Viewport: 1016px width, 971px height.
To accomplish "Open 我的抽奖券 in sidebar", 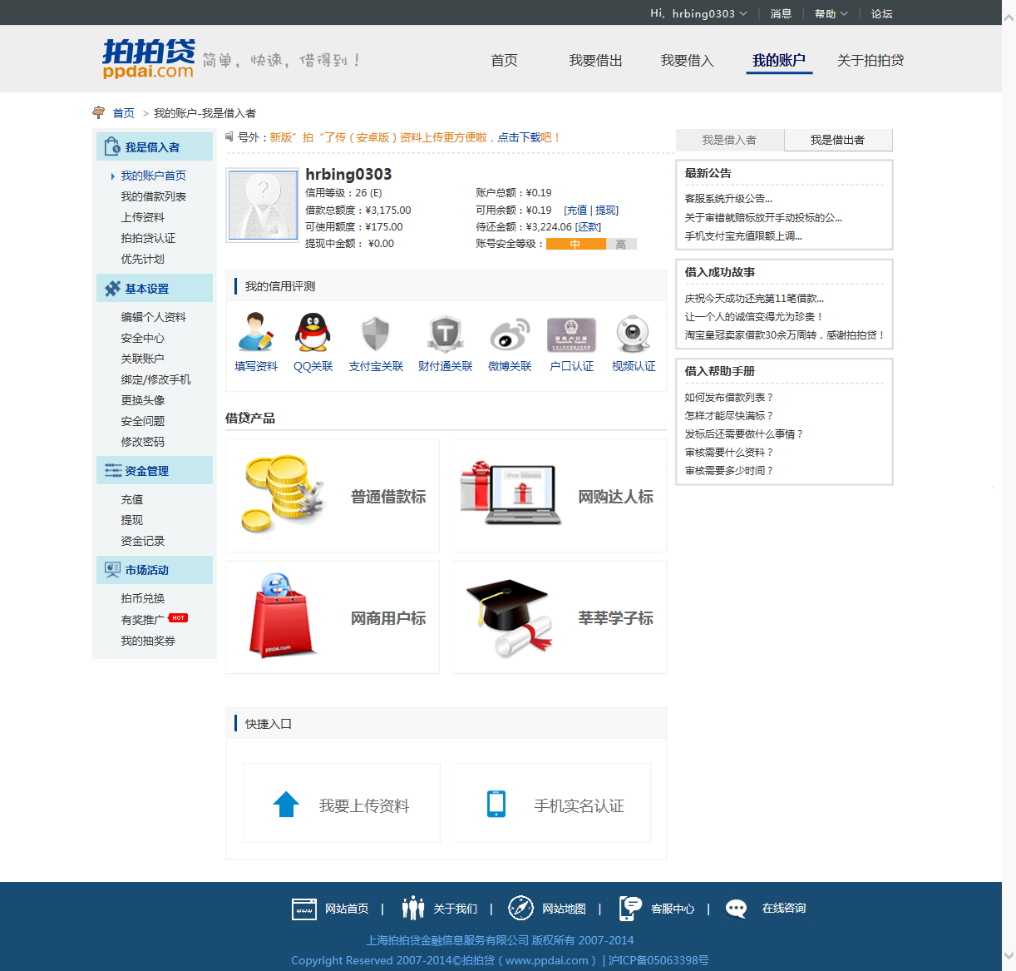I will [x=148, y=641].
